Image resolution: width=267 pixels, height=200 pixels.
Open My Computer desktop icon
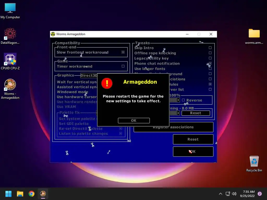(10, 11)
